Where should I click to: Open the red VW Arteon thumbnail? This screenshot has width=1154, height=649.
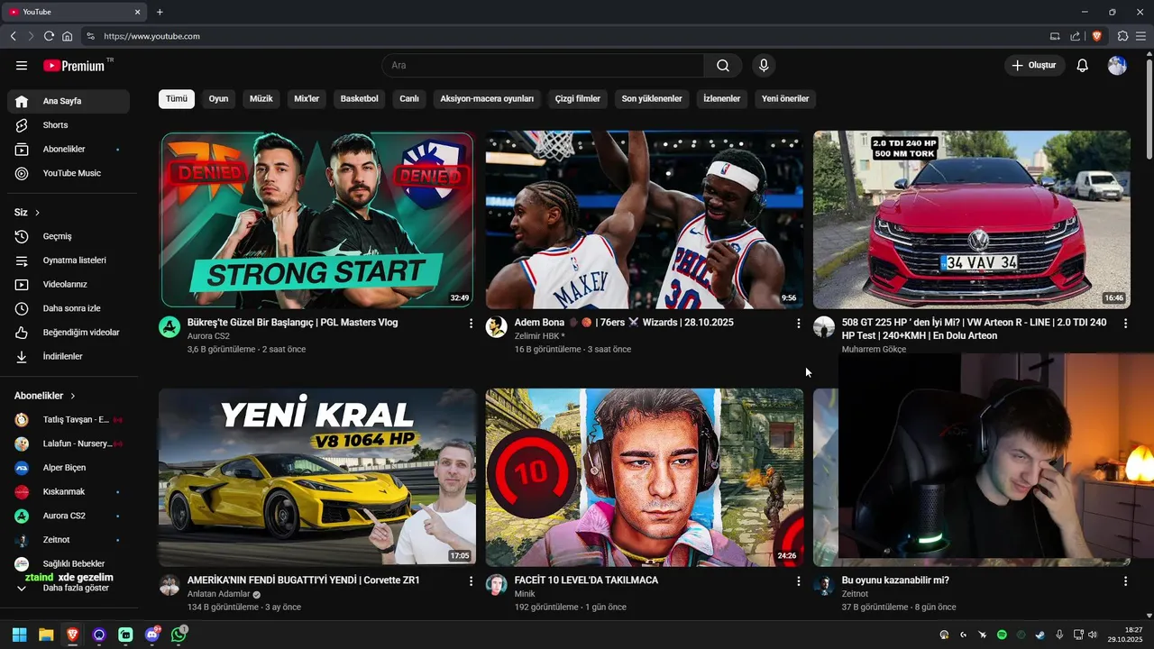pos(972,220)
